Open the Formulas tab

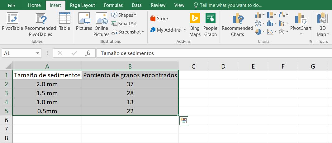click(113, 5)
